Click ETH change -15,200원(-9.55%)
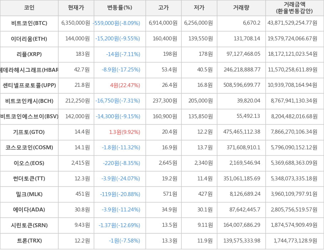 [118, 39]
